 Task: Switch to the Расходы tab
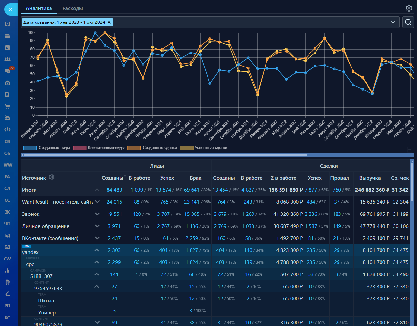pyautogui.click(x=73, y=8)
